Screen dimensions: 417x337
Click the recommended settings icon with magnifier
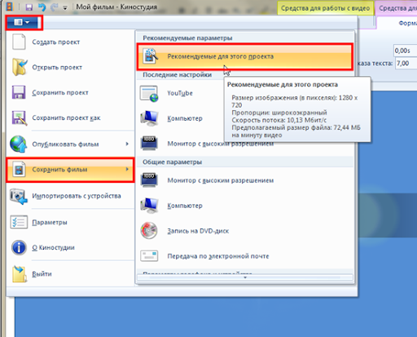(x=151, y=55)
